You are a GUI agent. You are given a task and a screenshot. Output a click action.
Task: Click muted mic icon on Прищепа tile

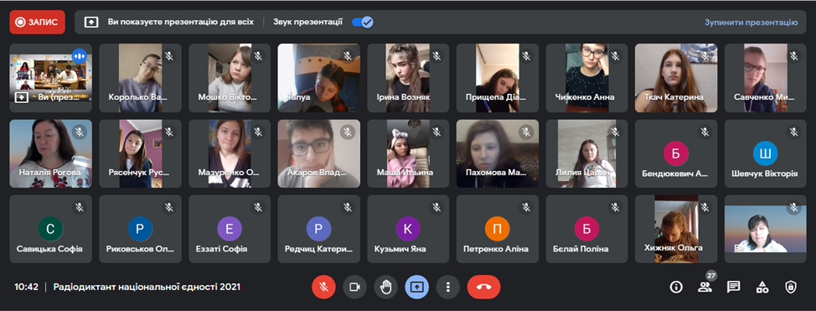[x=526, y=56]
